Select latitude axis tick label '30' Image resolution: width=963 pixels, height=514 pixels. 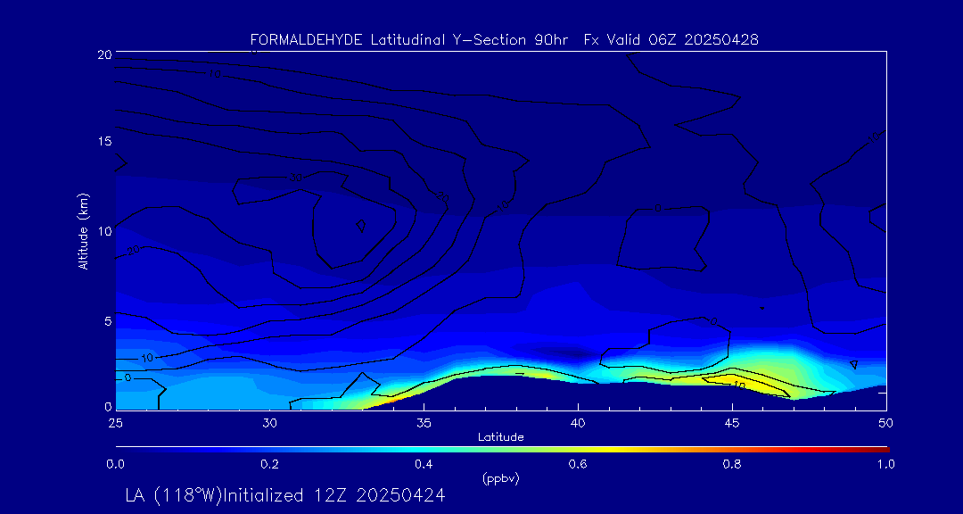tap(269, 423)
